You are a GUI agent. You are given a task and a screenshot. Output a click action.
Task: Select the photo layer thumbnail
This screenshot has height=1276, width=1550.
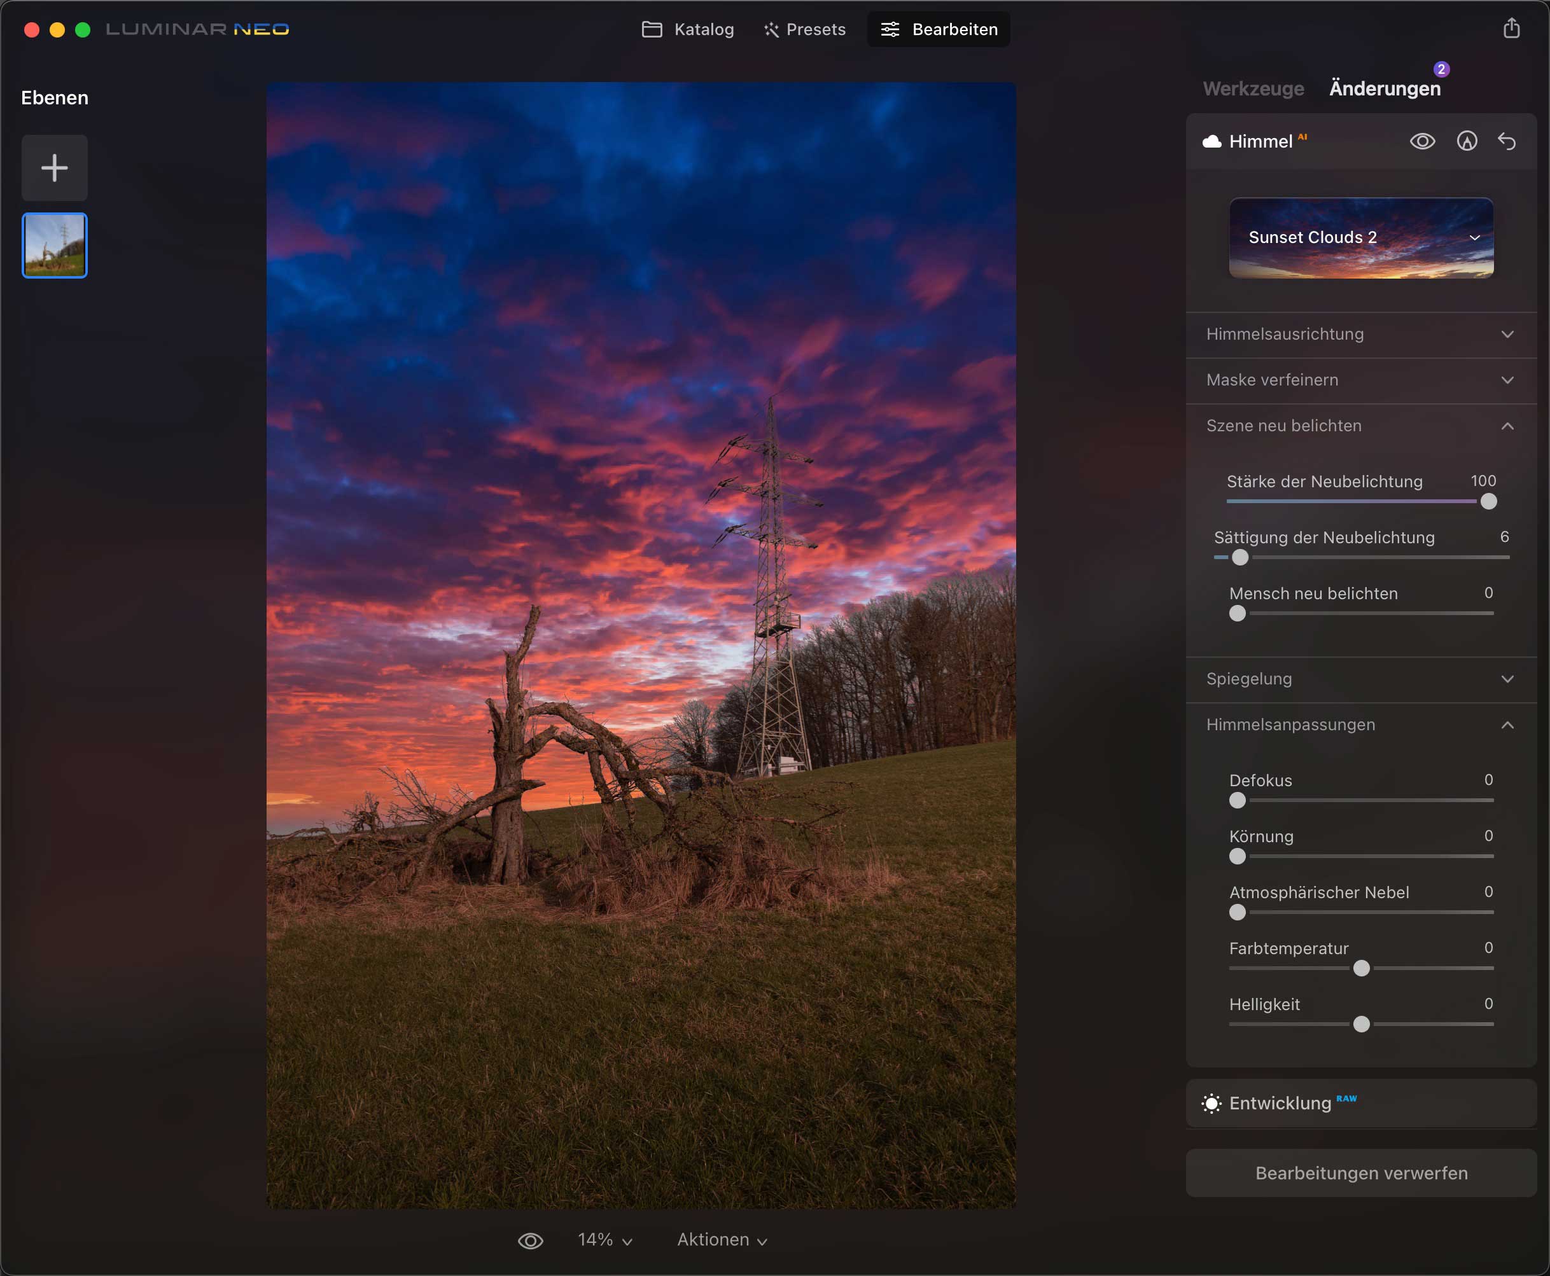point(55,246)
